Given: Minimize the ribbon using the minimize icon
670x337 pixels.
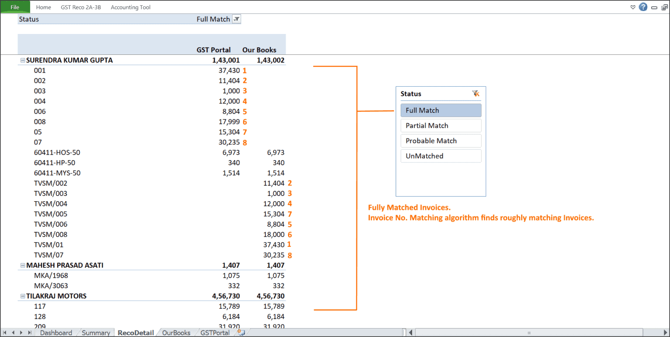Looking at the screenshot, I should pyautogui.click(x=654, y=7).
